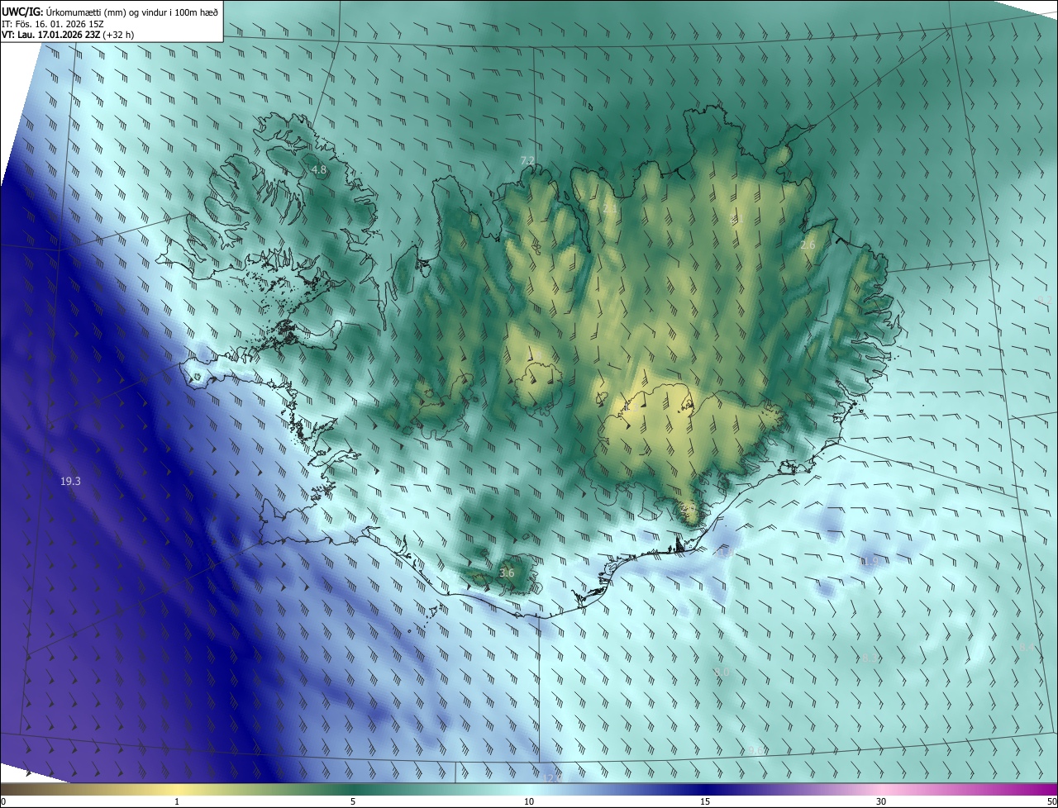Click the 7.2 value label on the north coast
This screenshot has height=808, width=1058.
tap(527, 159)
